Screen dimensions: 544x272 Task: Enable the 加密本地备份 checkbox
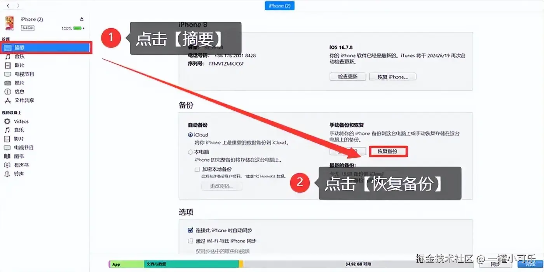pyautogui.click(x=197, y=169)
